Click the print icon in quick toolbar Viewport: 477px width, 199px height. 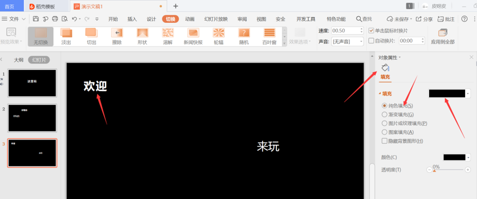[x=55, y=19]
